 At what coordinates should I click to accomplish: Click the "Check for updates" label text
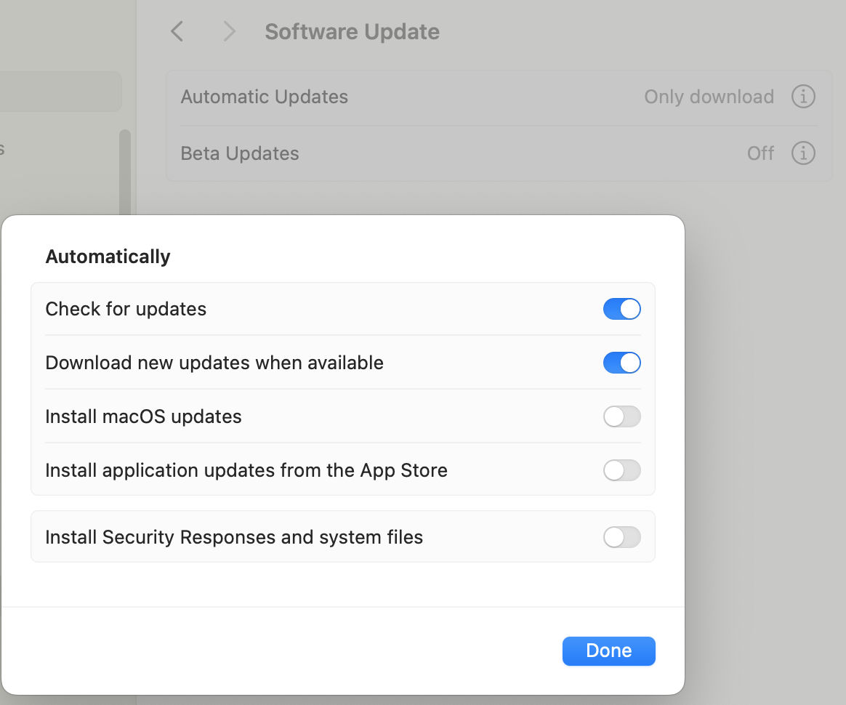click(126, 309)
